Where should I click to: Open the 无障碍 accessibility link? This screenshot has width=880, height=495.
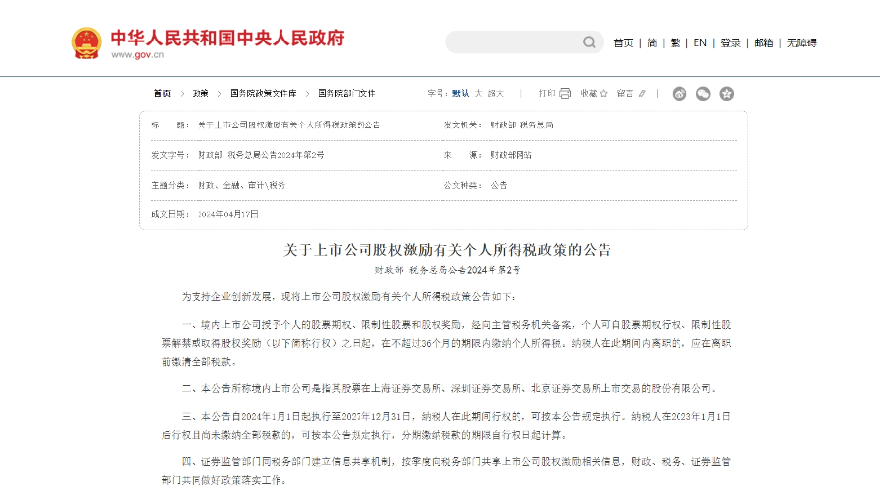pyautogui.click(x=801, y=42)
